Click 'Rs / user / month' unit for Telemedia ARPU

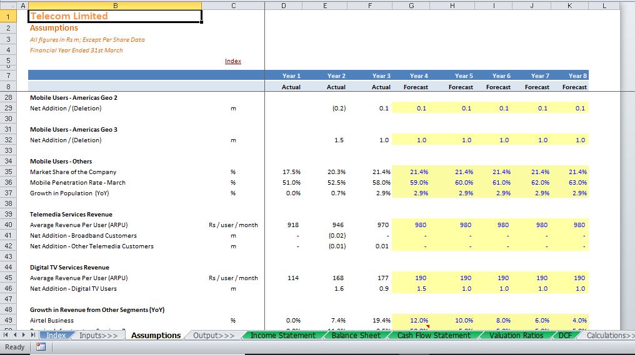pos(233,225)
